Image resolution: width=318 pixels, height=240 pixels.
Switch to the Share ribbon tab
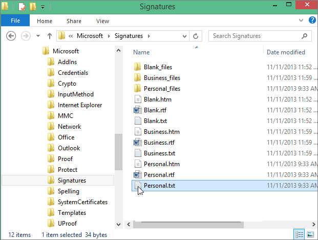74,21
